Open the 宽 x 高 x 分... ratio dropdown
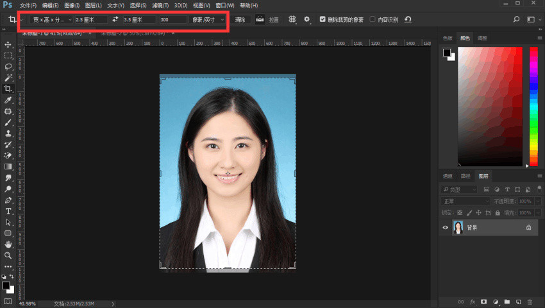Screen dimensions: 545x308 click(51, 19)
